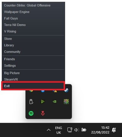This screenshot has height=137, width=122.
Task: Open the Spotify tray icon
Action: click(31, 113)
